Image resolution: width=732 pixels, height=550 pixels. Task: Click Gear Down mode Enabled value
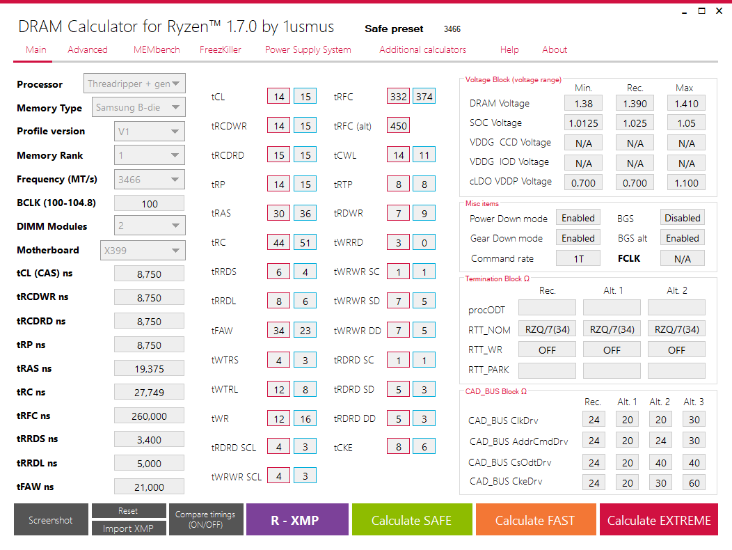pyautogui.click(x=578, y=238)
